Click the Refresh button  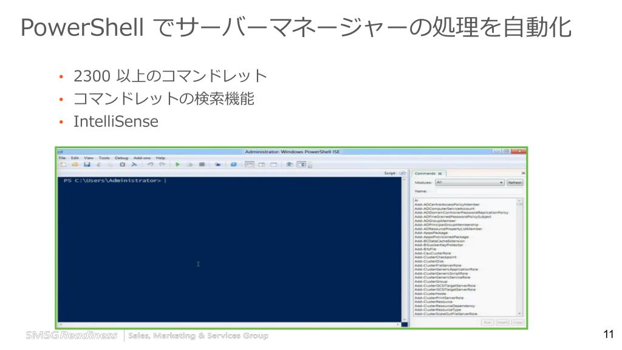point(515,182)
